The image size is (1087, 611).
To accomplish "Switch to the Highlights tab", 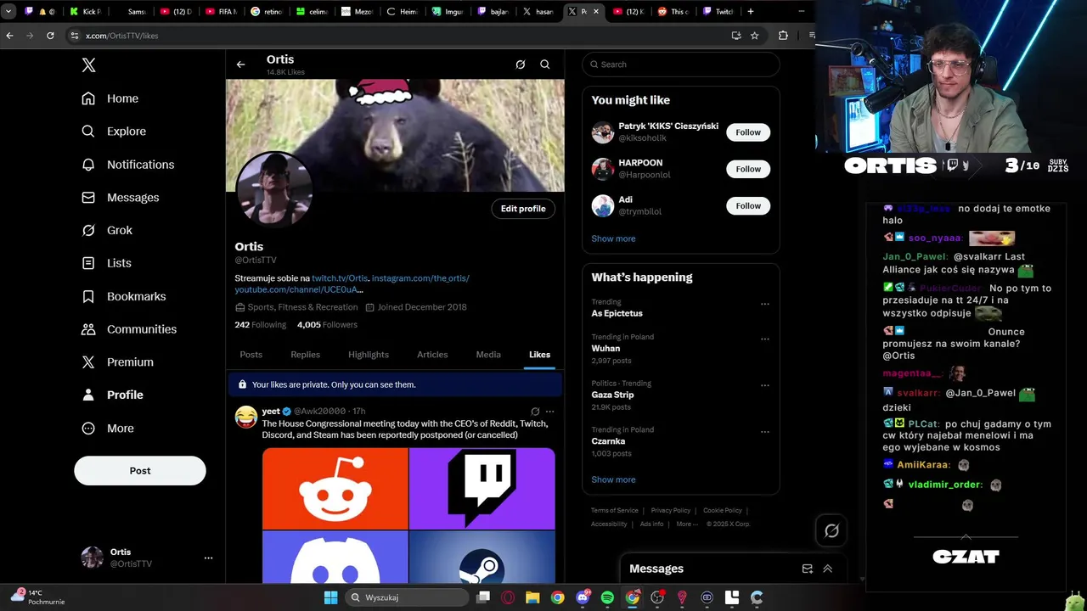I will pos(369,355).
